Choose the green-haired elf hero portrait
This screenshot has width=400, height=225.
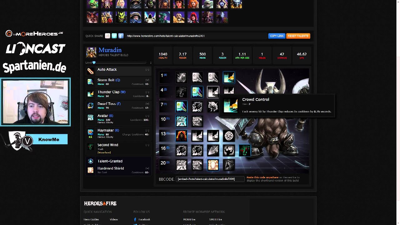[164, 17]
